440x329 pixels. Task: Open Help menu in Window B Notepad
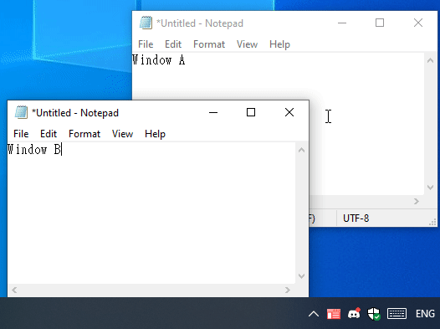click(x=155, y=134)
